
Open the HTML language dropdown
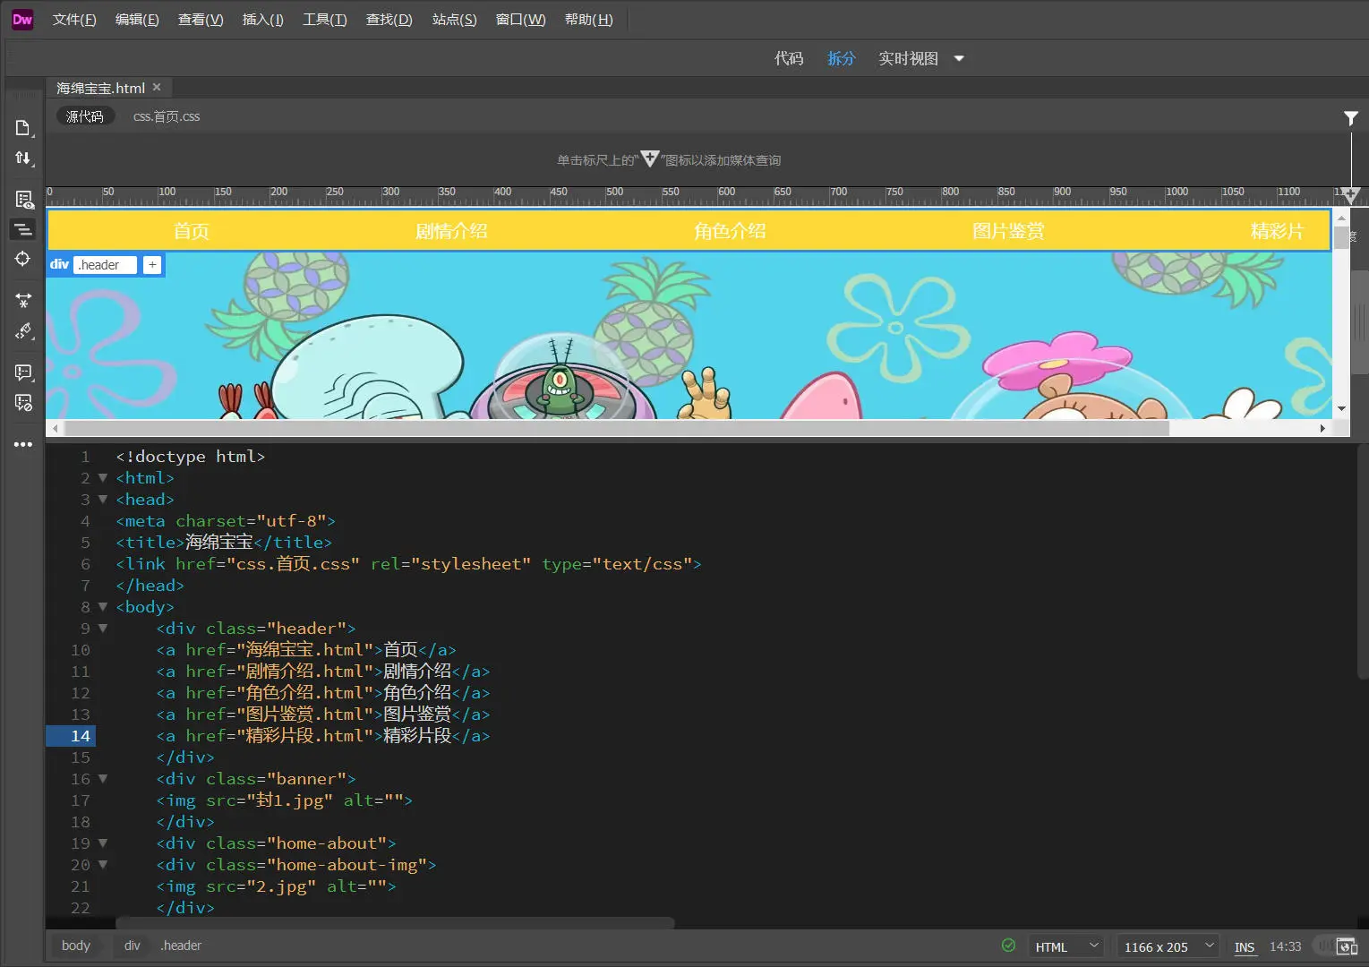tap(1065, 946)
